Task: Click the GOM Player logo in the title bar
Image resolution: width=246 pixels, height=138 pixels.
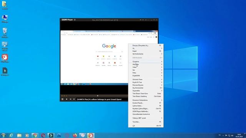Action: click(67, 20)
